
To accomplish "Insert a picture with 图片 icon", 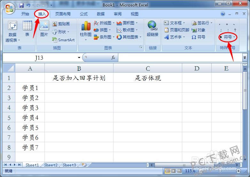I will click(44, 29).
